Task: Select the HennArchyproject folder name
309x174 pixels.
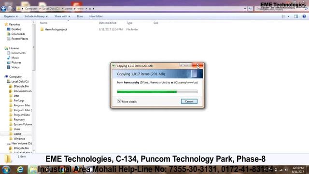Action: (x=56, y=29)
